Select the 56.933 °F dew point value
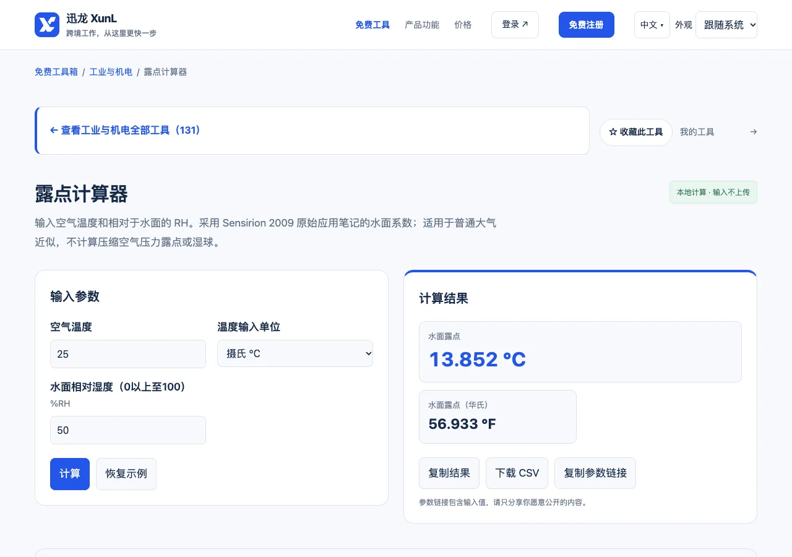 (x=462, y=424)
